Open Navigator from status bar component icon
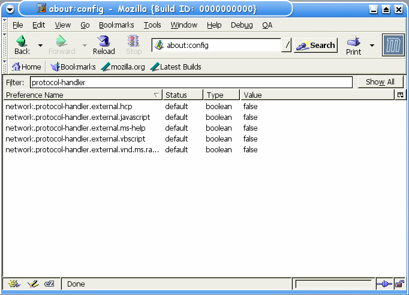The image size is (409, 295). pyautogui.click(x=14, y=284)
